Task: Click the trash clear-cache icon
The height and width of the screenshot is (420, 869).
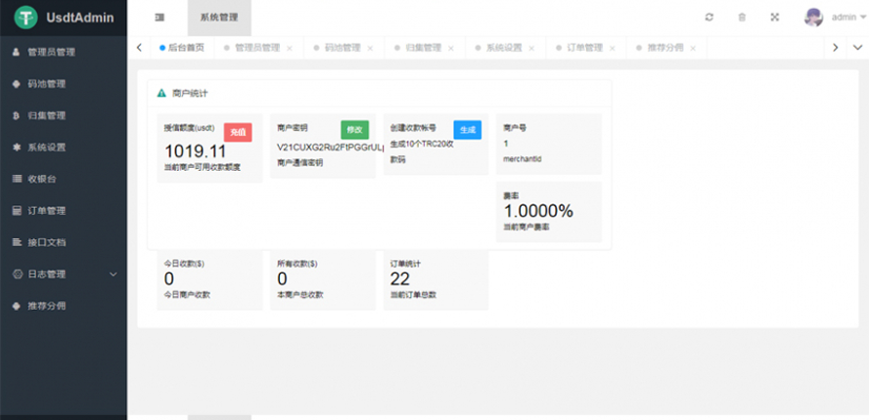Action: 742,18
